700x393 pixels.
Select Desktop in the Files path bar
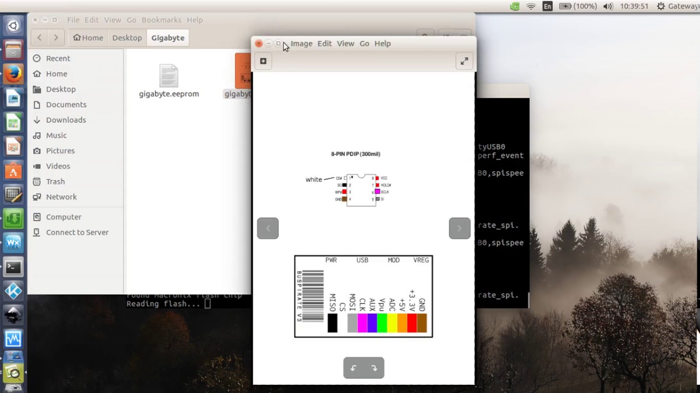[127, 38]
